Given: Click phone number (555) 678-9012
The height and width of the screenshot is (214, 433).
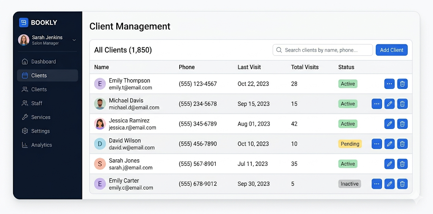Looking at the screenshot, I should pyautogui.click(x=198, y=184).
